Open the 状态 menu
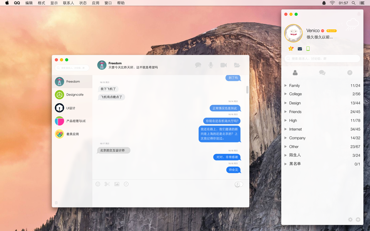The width and height of the screenshot is (370, 231). point(83,3)
